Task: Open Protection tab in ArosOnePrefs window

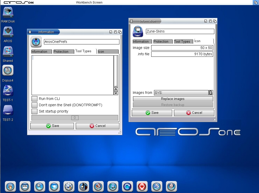Action: click(x=63, y=51)
